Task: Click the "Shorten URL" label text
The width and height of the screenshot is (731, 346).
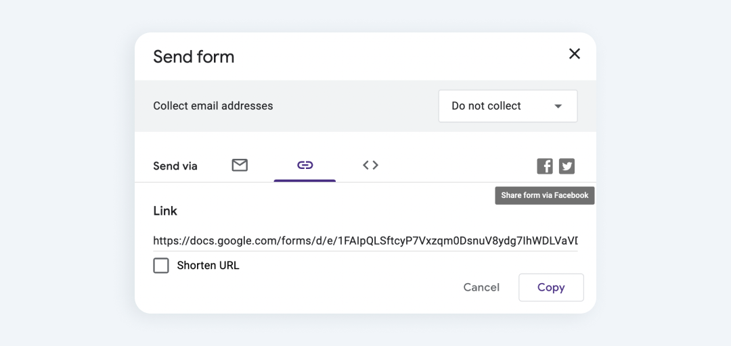Action: click(208, 266)
